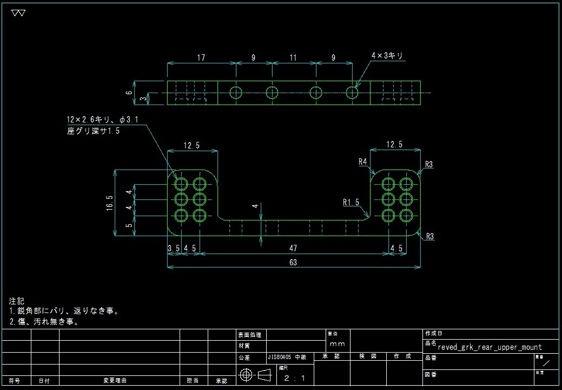The width and height of the screenshot is (562, 390).
Task: Select the 担当 column header
Action: click(x=193, y=380)
